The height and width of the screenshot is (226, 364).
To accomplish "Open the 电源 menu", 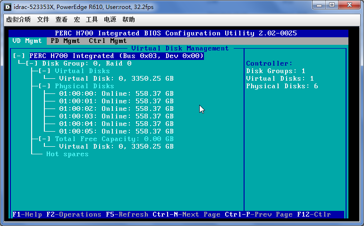I will (x=110, y=19).
